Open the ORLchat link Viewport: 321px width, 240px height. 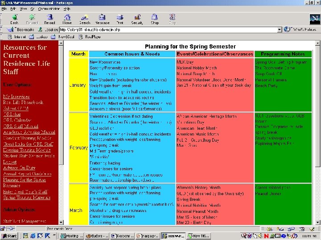12,114
